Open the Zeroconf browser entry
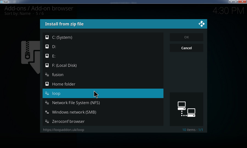Screen dimensions: 247x148 point(103,121)
